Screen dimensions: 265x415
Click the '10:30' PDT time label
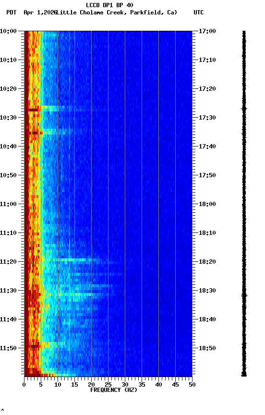(8, 118)
